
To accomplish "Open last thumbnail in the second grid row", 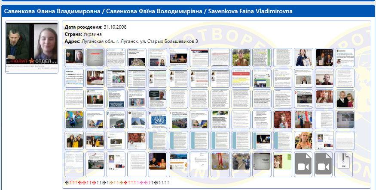I will pos(345,78).
